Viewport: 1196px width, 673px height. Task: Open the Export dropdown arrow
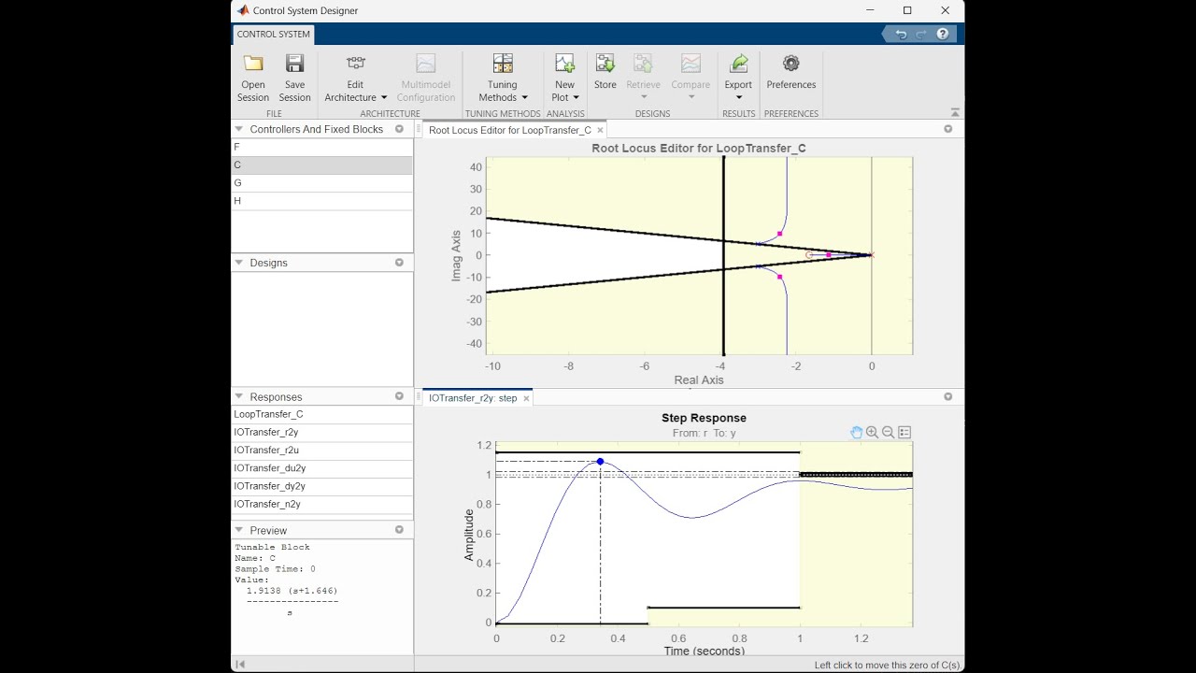coord(738,98)
